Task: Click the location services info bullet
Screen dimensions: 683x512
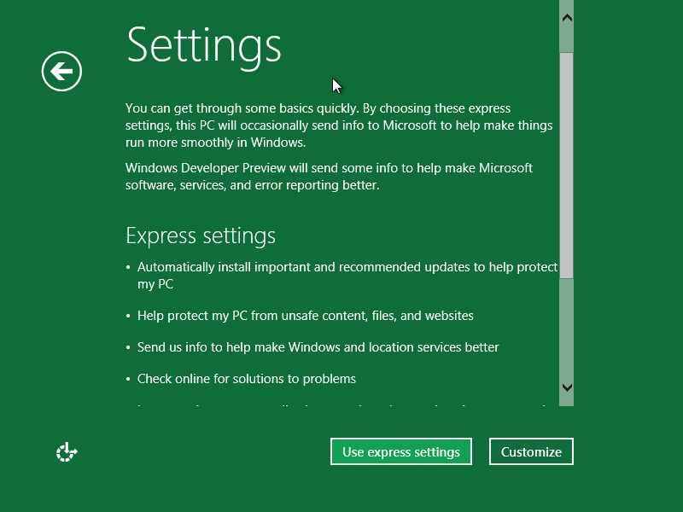Action: 318,347
